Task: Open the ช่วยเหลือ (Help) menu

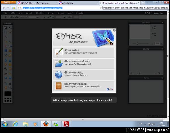Action: pos(79,13)
